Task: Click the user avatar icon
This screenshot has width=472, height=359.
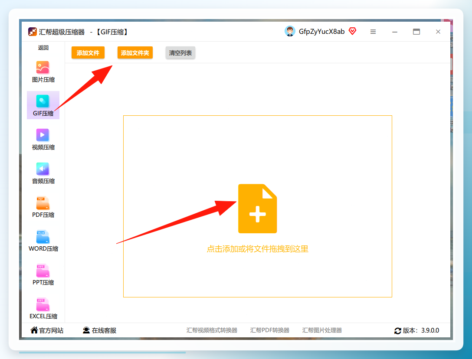Action: point(290,31)
